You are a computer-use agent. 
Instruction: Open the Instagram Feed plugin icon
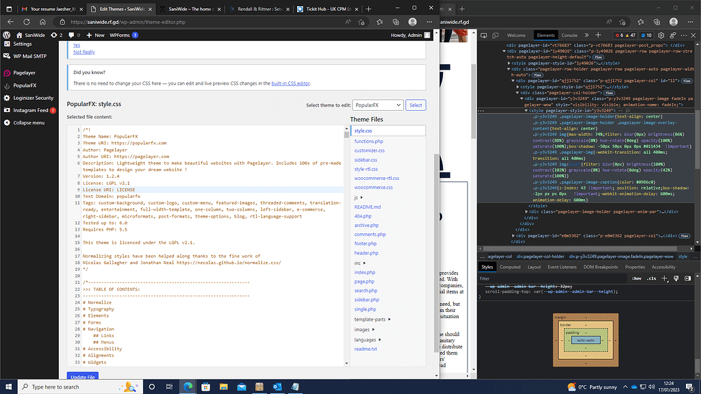coord(7,109)
